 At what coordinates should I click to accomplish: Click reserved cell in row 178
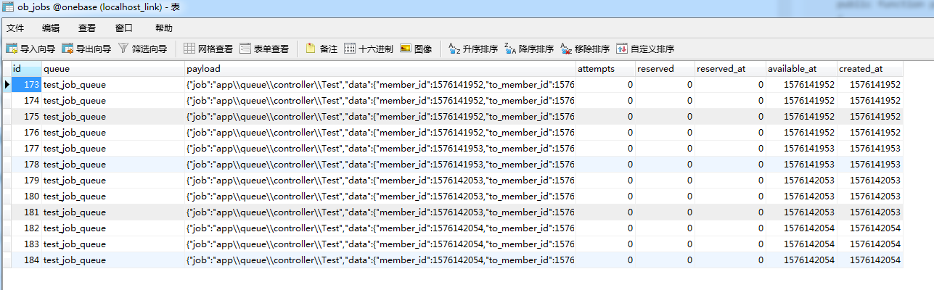(664, 164)
